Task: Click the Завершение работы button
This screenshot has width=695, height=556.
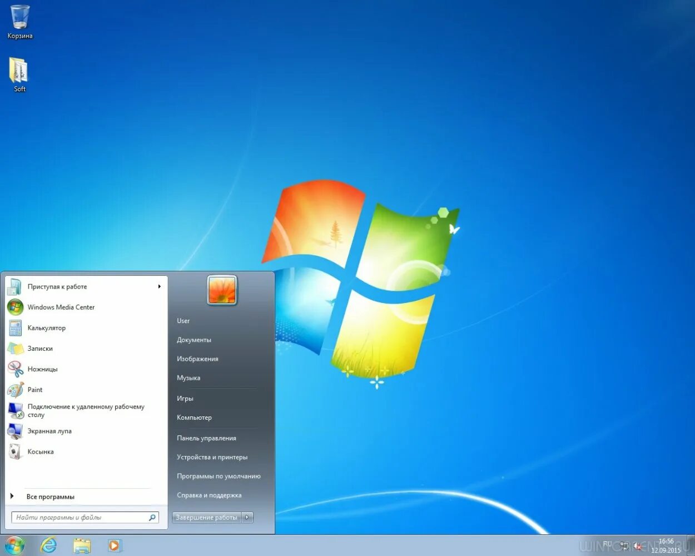Action: [x=206, y=517]
